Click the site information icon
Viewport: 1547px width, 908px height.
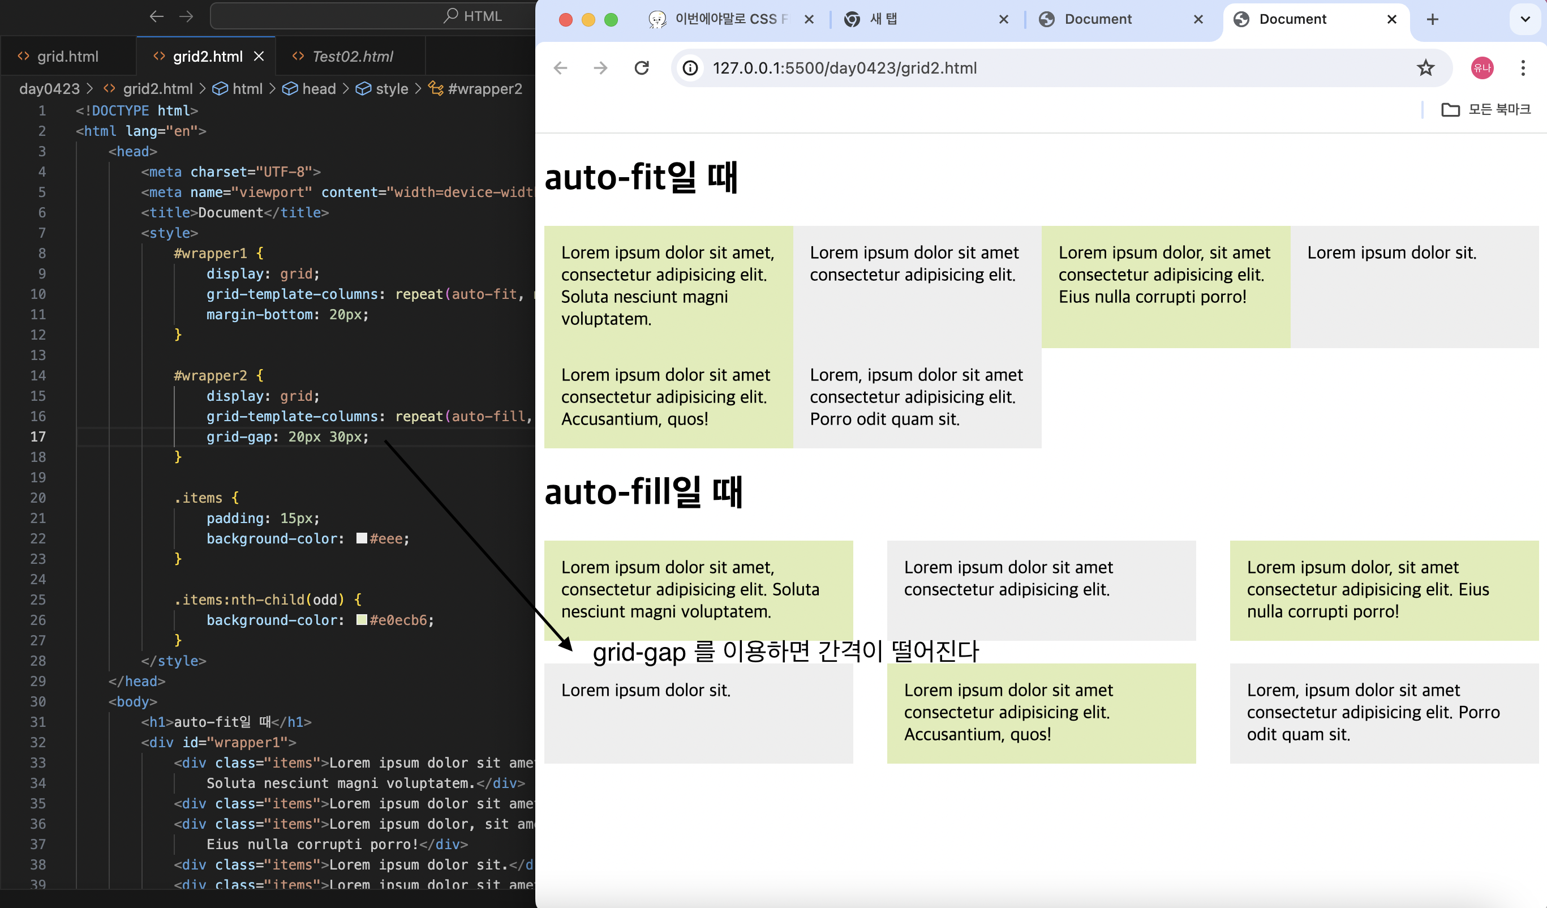tap(690, 67)
